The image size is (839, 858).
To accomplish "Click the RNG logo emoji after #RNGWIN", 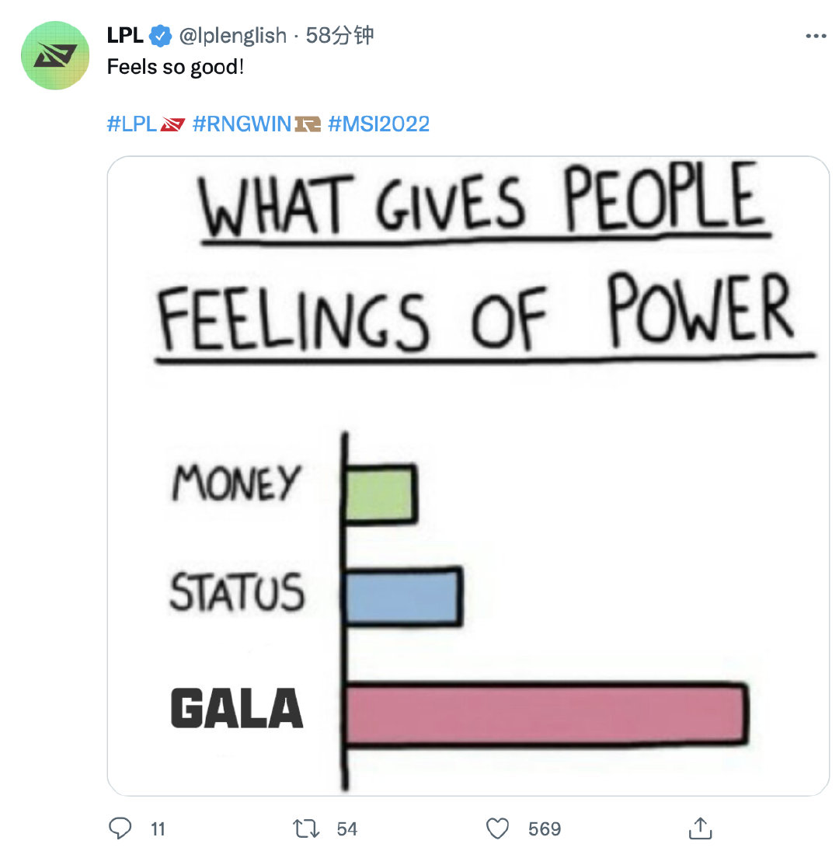I will pos(308,124).
